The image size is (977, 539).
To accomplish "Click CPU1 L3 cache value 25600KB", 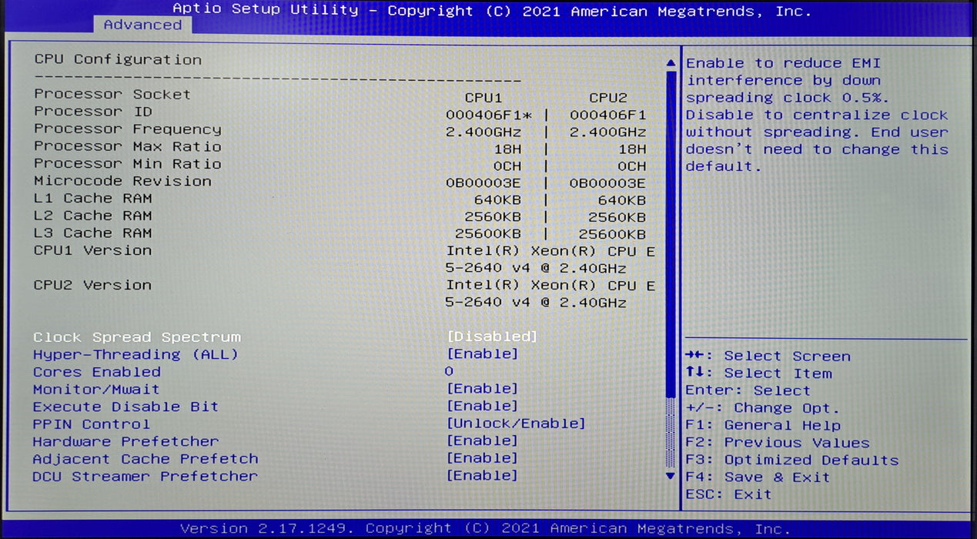I will (x=488, y=234).
